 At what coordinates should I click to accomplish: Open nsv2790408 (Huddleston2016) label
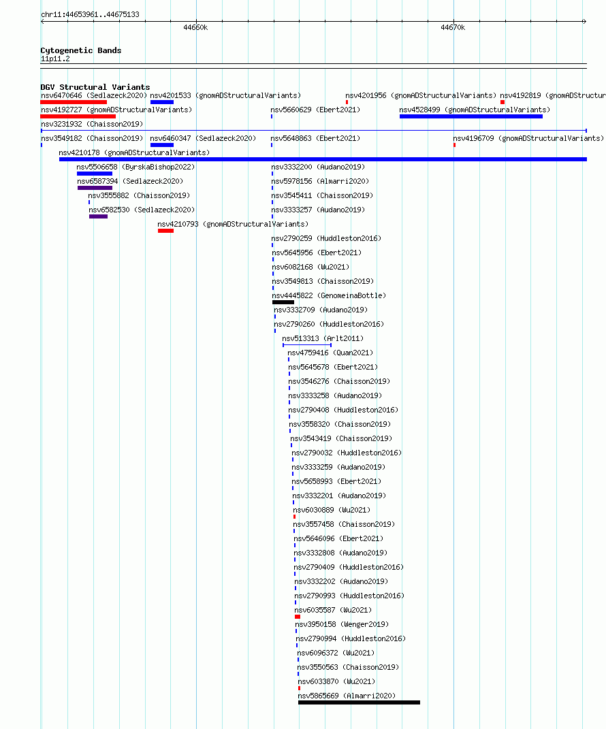click(x=344, y=410)
